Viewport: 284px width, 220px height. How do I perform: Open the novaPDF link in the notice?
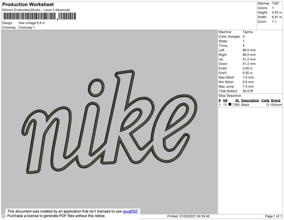[130, 211]
